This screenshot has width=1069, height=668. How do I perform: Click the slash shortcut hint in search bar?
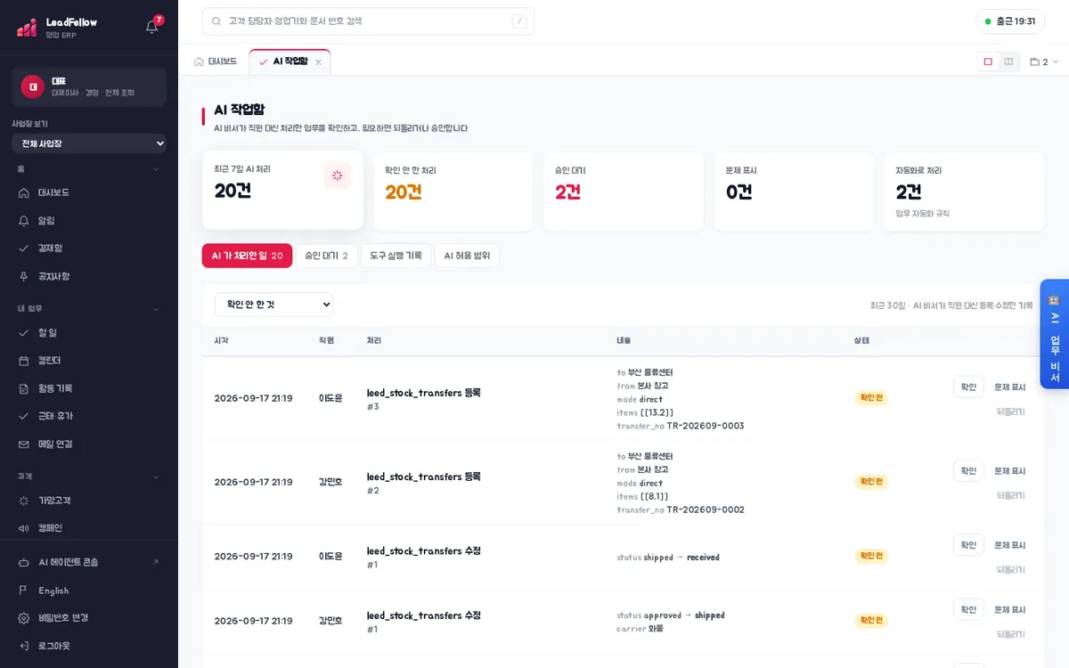click(519, 21)
